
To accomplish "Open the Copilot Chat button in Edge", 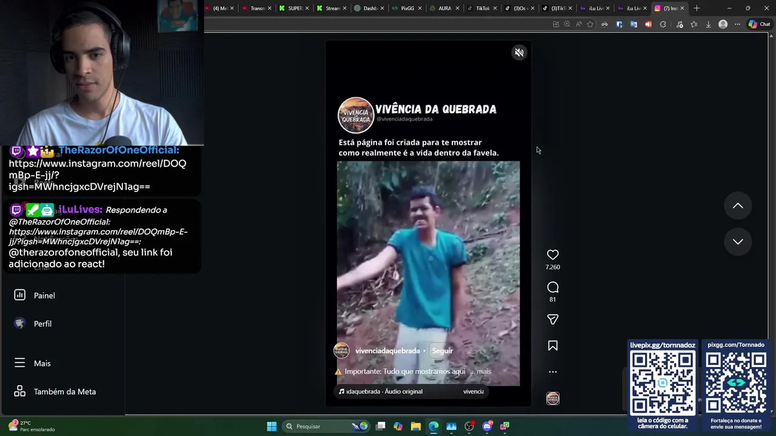I will [x=759, y=24].
